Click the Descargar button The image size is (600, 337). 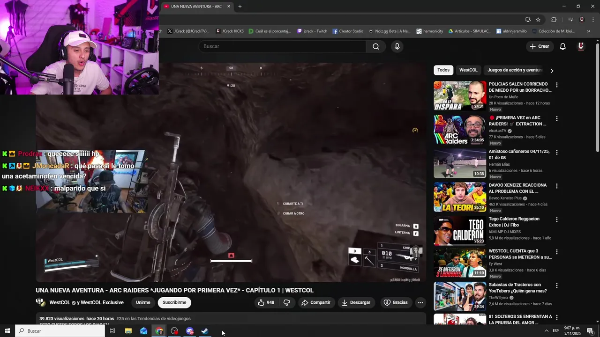(356, 302)
